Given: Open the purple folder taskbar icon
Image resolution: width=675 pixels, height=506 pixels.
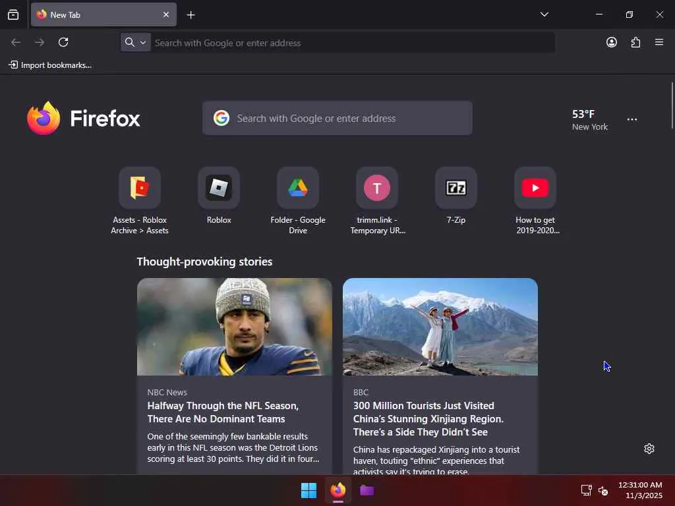Looking at the screenshot, I should click(367, 490).
